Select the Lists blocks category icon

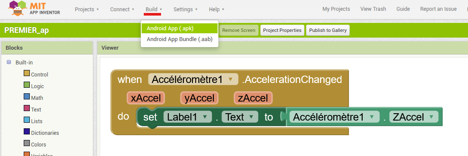pos(27,120)
